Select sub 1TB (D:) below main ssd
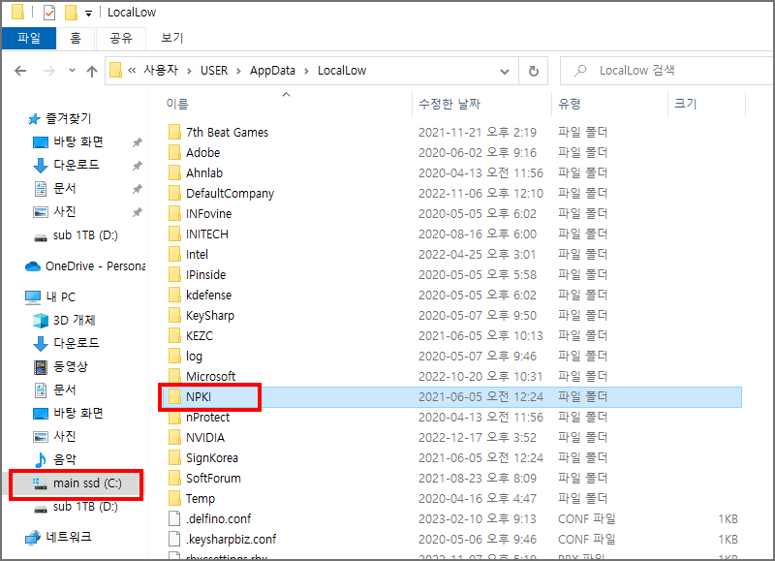Screen dimensions: 775x561 pos(77,507)
